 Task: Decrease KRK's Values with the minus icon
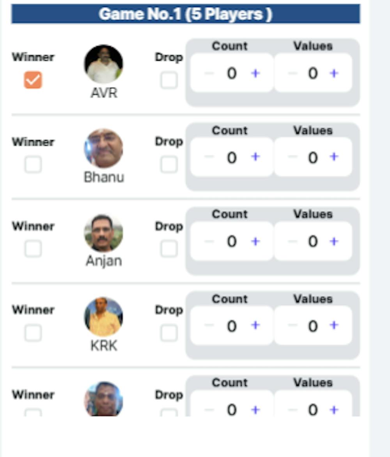[292, 325]
